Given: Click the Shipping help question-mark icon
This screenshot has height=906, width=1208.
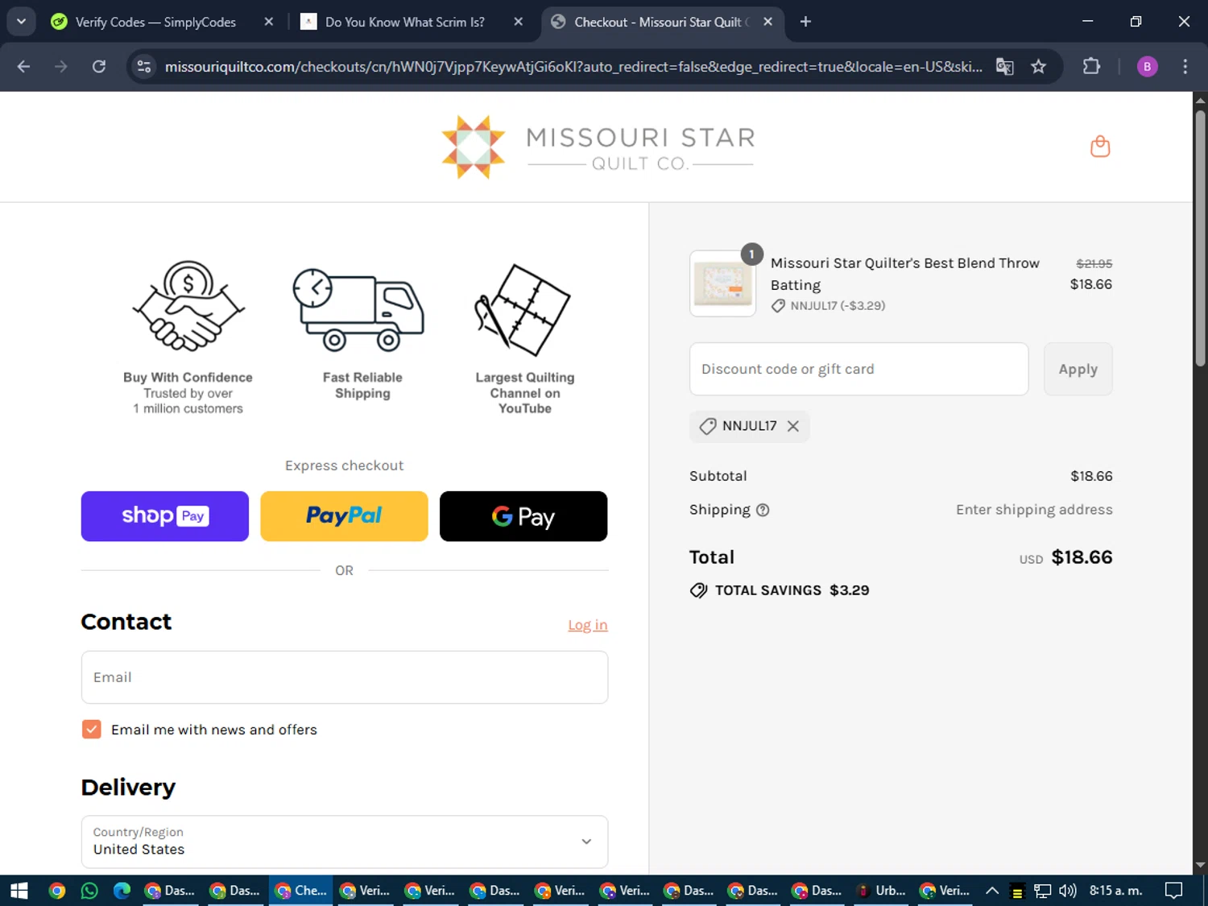Looking at the screenshot, I should pos(763,510).
